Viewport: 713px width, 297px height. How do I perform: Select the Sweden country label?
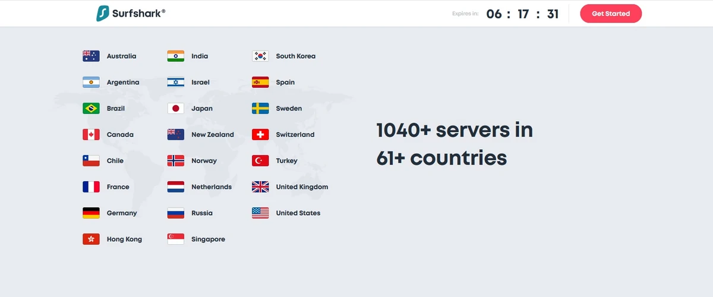point(289,109)
